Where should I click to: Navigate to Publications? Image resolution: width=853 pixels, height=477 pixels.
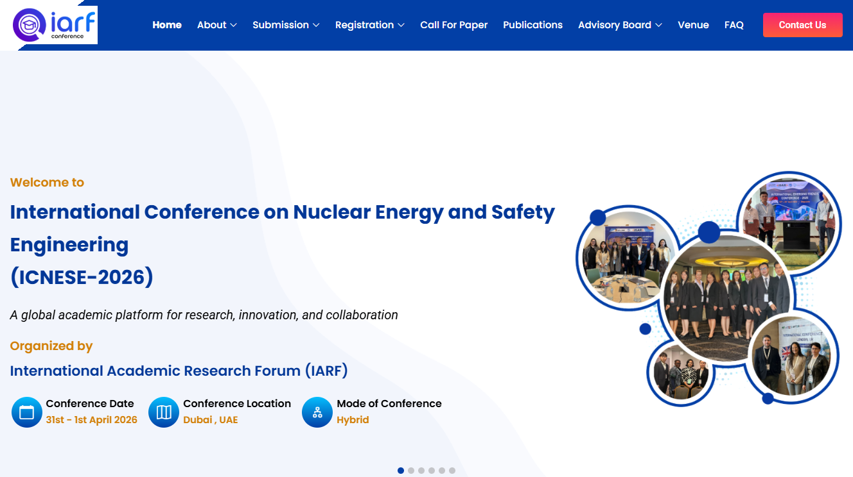532,25
